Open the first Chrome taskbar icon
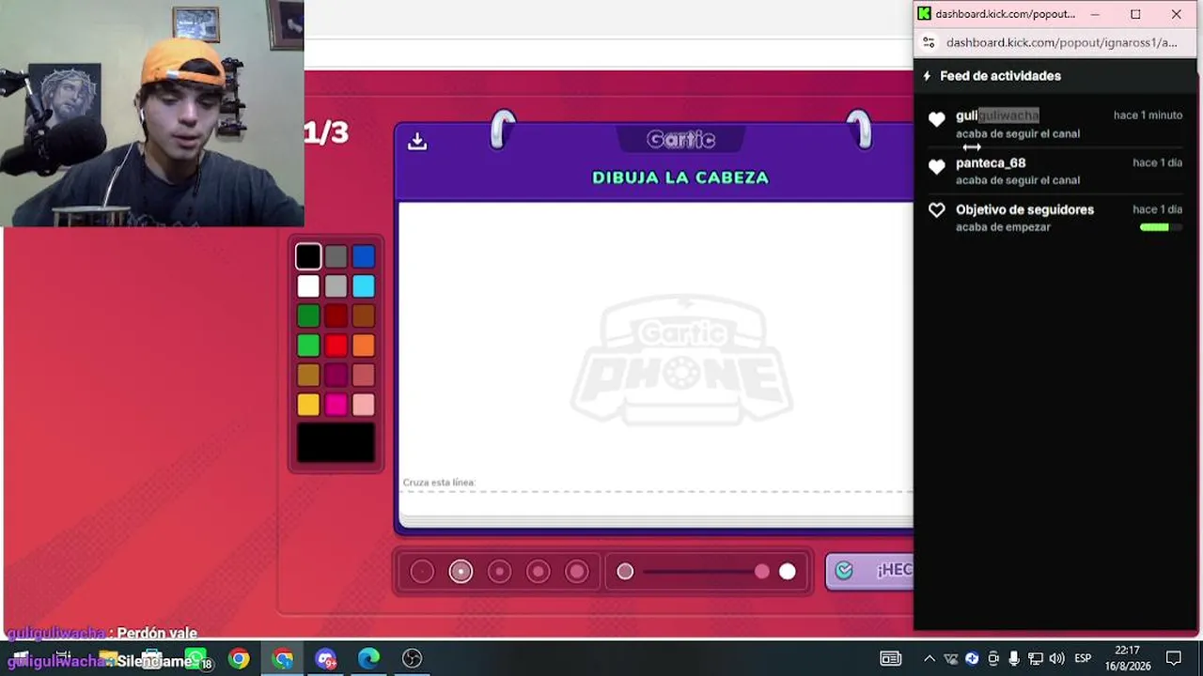 [239, 659]
